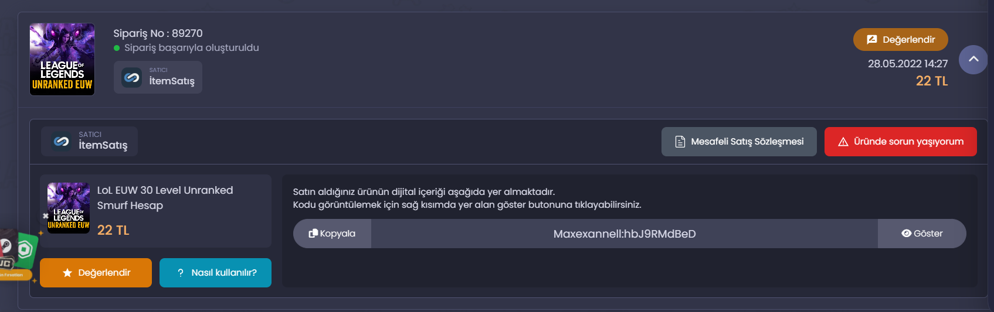Report a problem via Üründe sorun yaşıyorum
The height and width of the screenshot is (312, 994).
(x=900, y=142)
